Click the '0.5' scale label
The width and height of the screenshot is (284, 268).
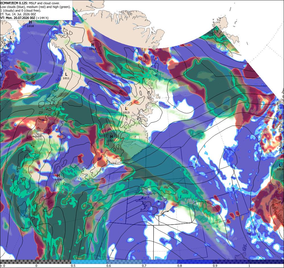pos(73,266)
